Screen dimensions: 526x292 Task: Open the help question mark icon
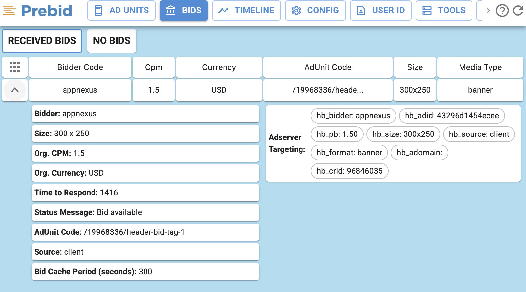502,11
